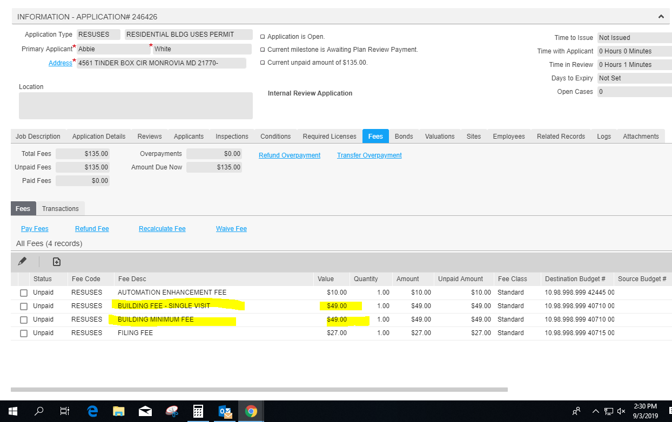
Task: Open the Required Licenses tab
Action: click(x=330, y=137)
